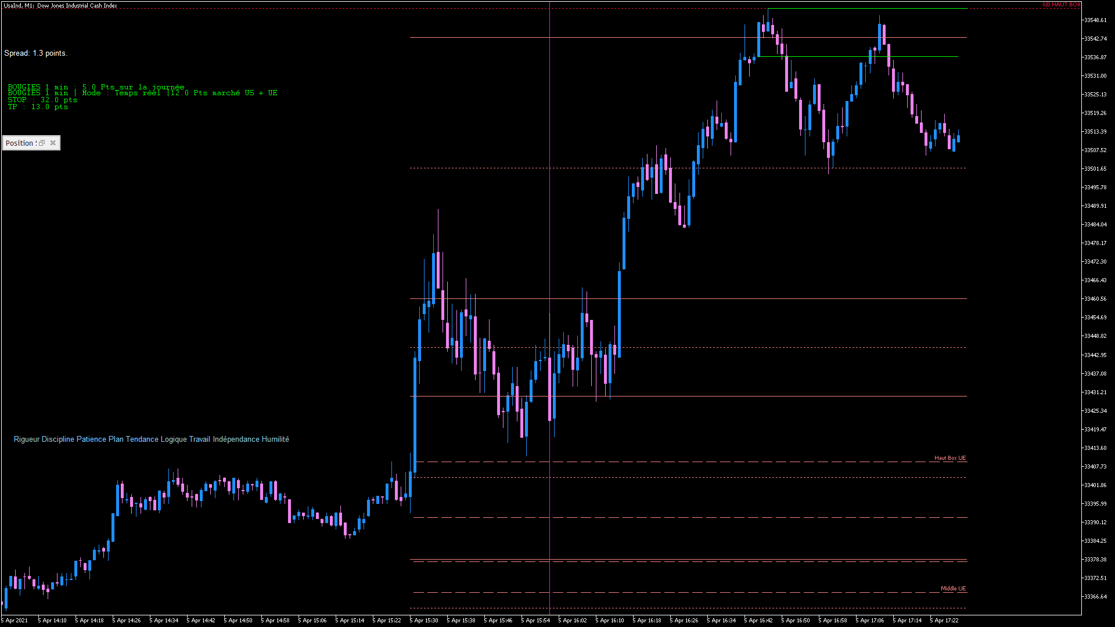Click the Spread 1.3 points text label
This screenshot has width=1115, height=627.
pyautogui.click(x=35, y=53)
